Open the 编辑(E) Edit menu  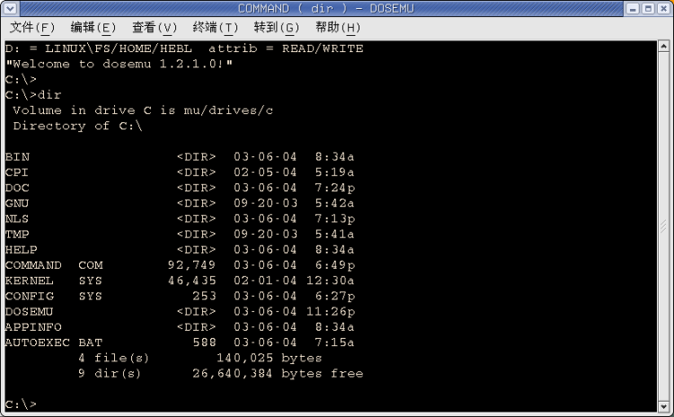pyautogui.click(x=93, y=27)
